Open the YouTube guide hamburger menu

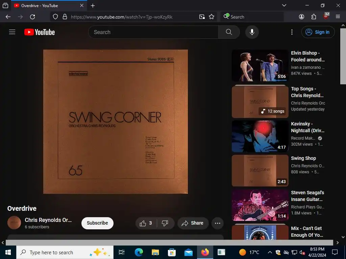point(12,32)
